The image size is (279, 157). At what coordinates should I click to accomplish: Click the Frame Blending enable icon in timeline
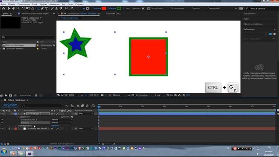(x=82, y=106)
